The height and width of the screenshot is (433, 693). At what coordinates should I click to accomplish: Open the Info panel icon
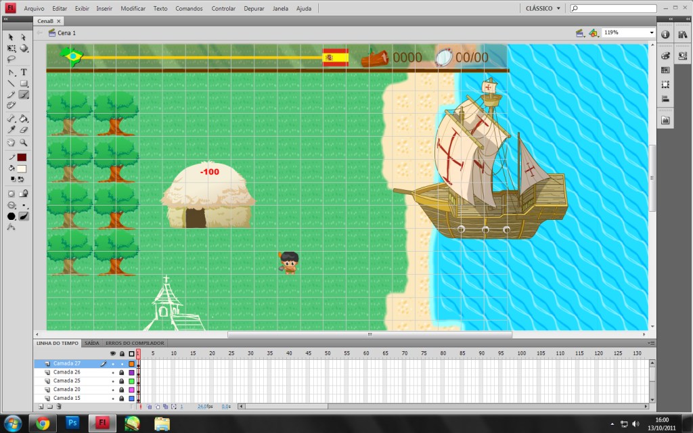pyautogui.click(x=665, y=34)
